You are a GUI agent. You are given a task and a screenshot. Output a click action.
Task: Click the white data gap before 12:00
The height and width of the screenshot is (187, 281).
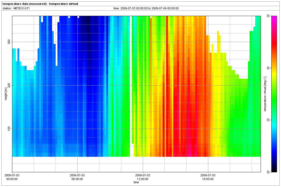[132, 80]
